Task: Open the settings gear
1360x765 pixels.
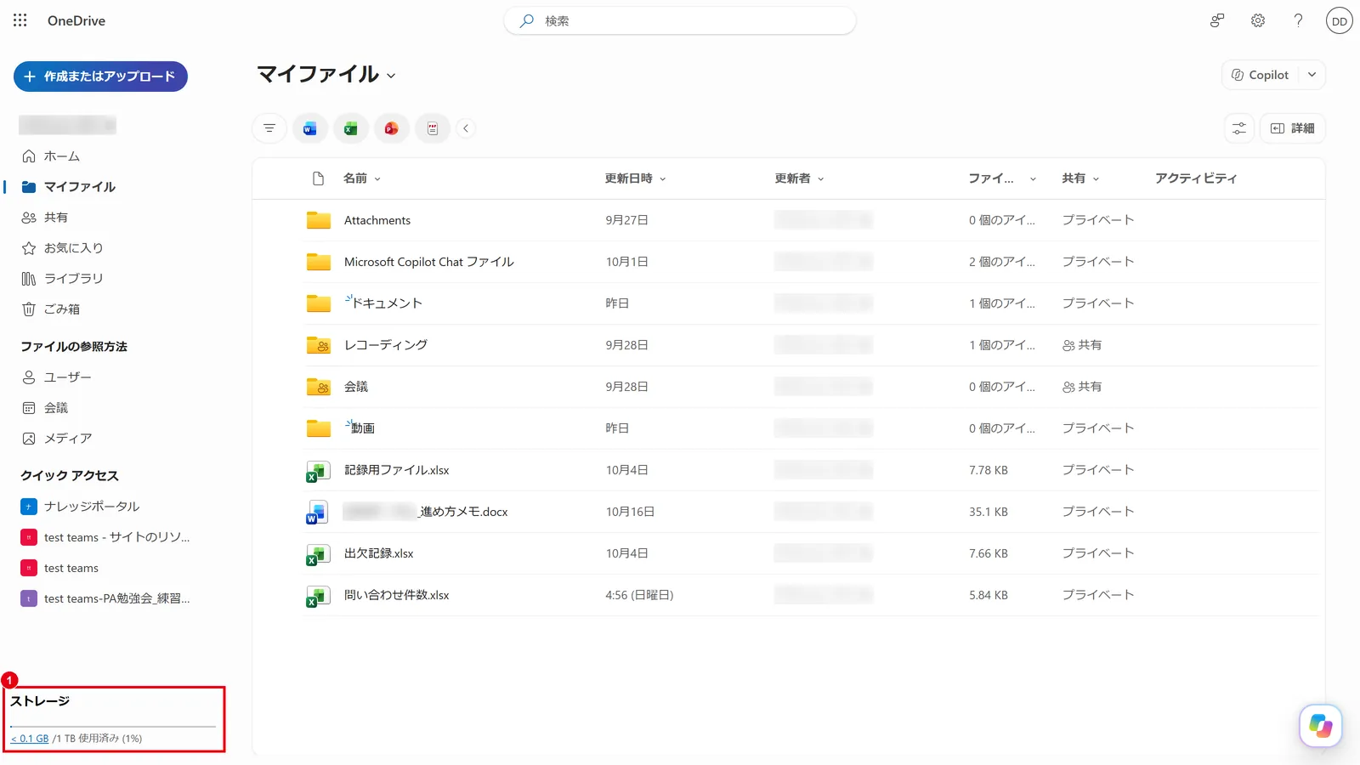Action: [1258, 20]
